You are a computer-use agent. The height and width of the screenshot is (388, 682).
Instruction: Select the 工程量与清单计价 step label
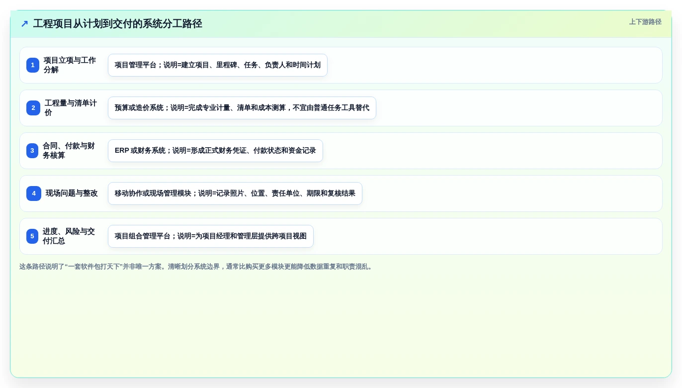71,108
